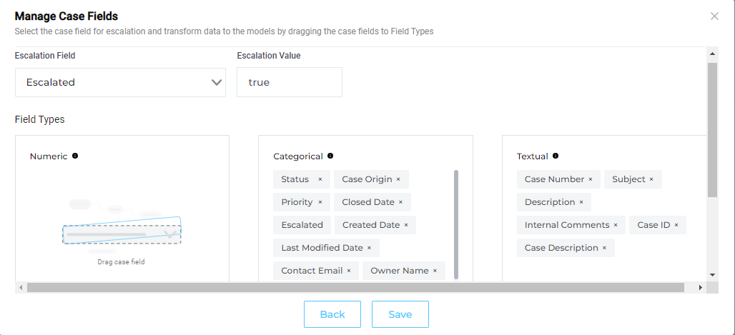Click the Textual info icon
This screenshot has width=735, height=335.
point(556,156)
